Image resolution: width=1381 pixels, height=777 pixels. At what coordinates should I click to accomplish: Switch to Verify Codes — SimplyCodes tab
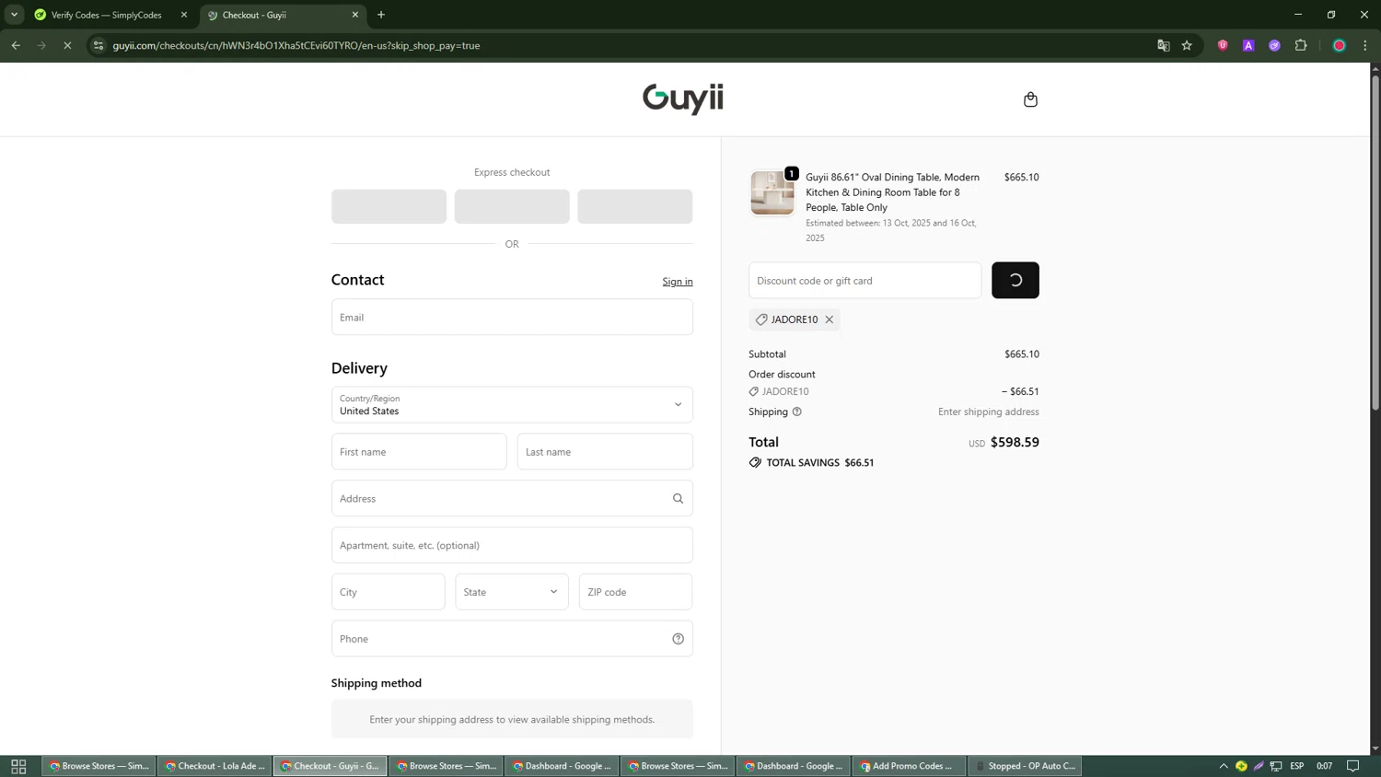pyautogui.click(x=110, y=15)
